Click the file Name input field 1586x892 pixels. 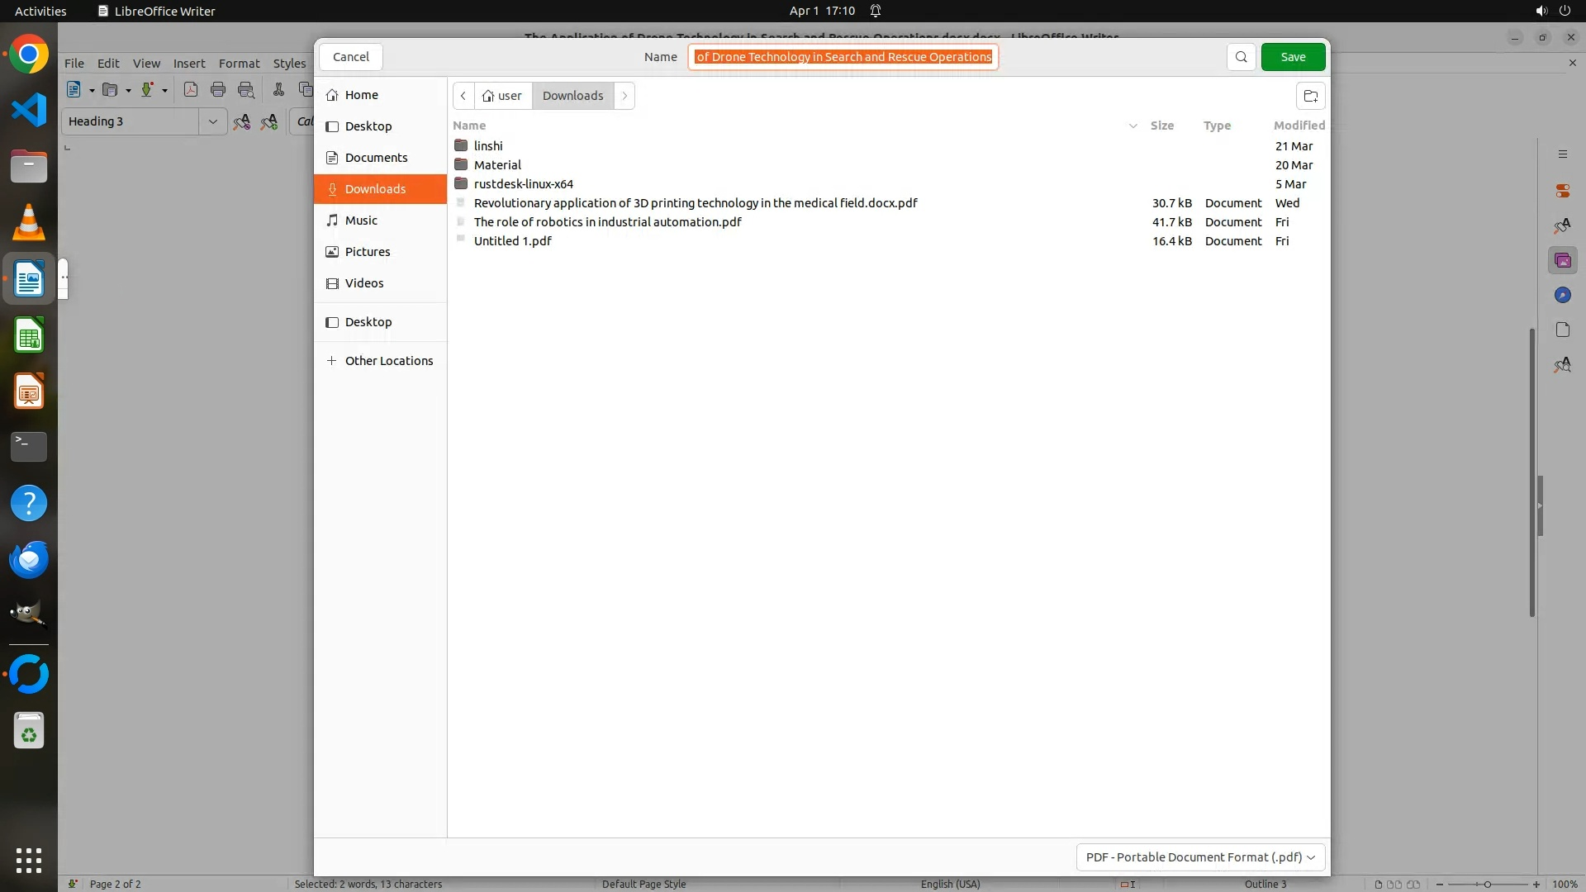pos(843,57)
